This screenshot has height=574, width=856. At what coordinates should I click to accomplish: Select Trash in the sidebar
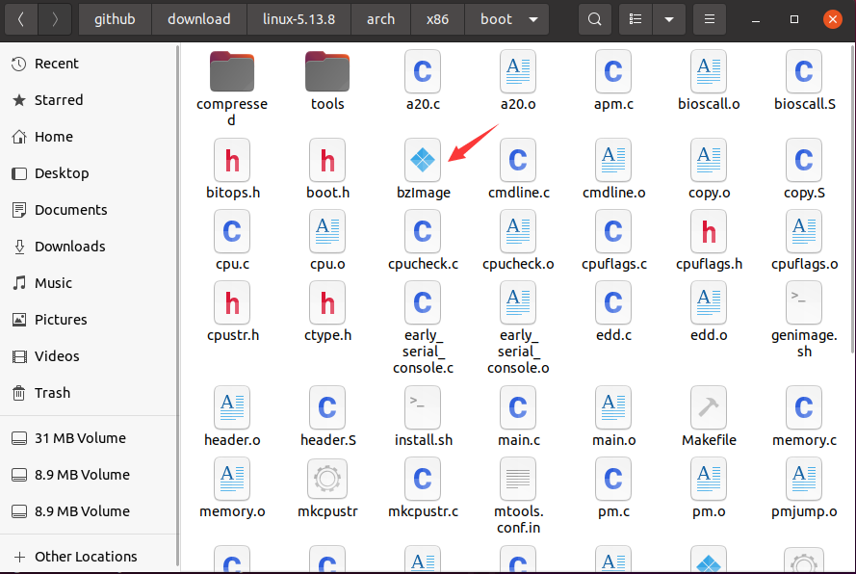52,393
